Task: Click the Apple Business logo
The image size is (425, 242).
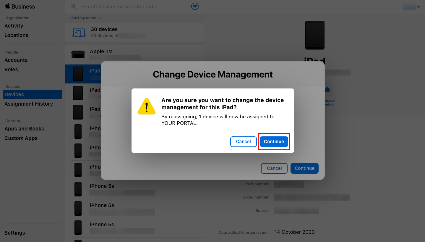Action: 20,6
